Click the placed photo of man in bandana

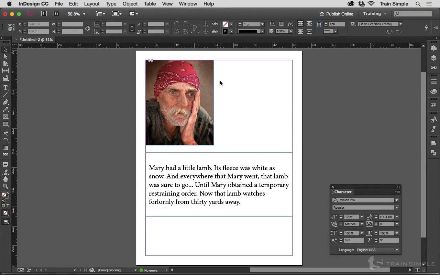point(179,102)
